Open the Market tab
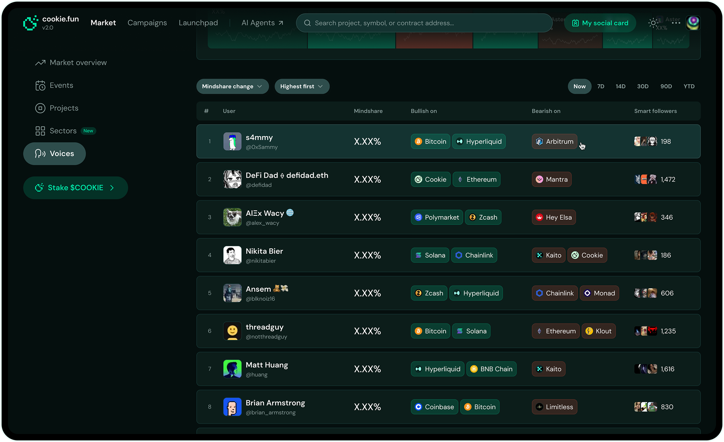Image resolution: width=724 pixels, height=442 pixels. point(103,23)
